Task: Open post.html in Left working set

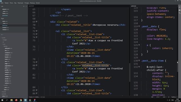Action: 5,16
